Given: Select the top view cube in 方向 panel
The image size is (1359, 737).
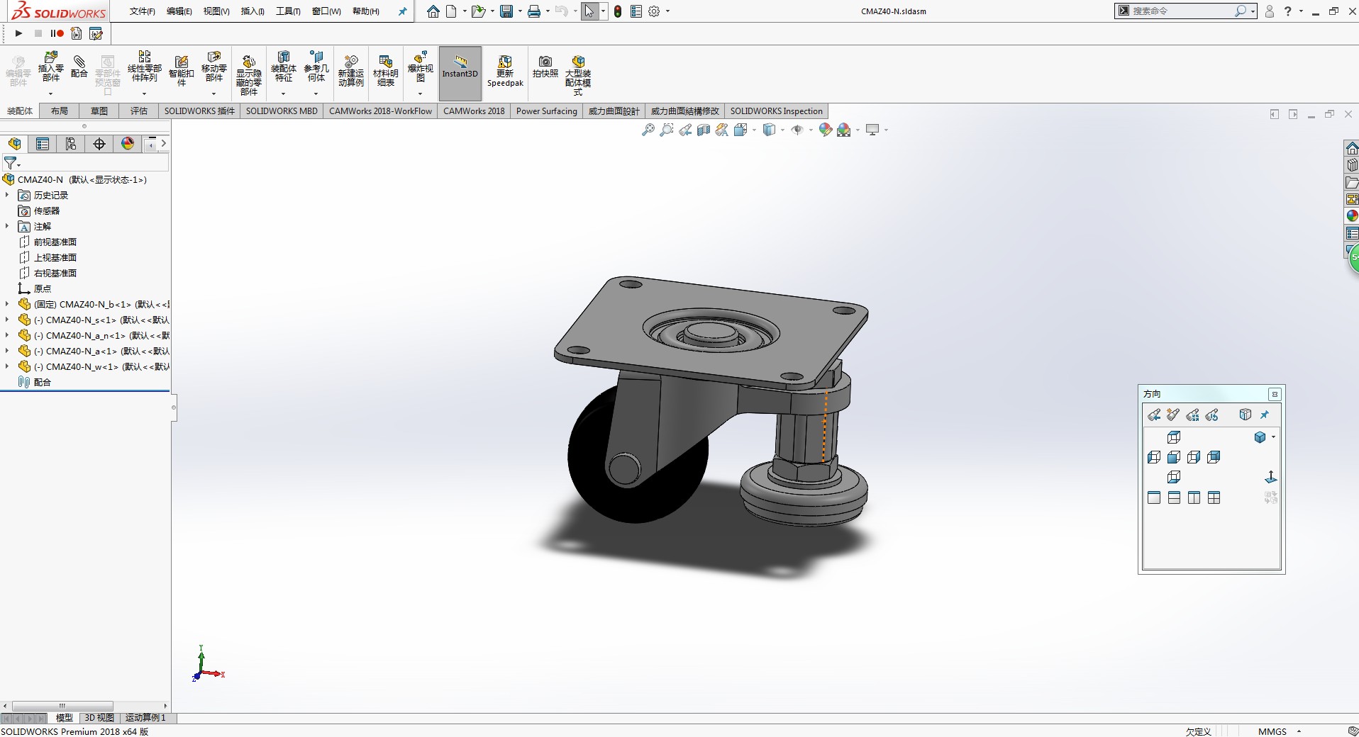Looking at the screenshot, I should pos(1174,437).
